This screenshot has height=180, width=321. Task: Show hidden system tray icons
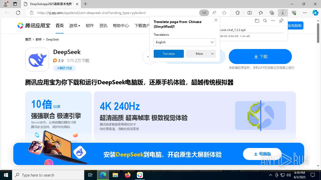pos(270,175)
